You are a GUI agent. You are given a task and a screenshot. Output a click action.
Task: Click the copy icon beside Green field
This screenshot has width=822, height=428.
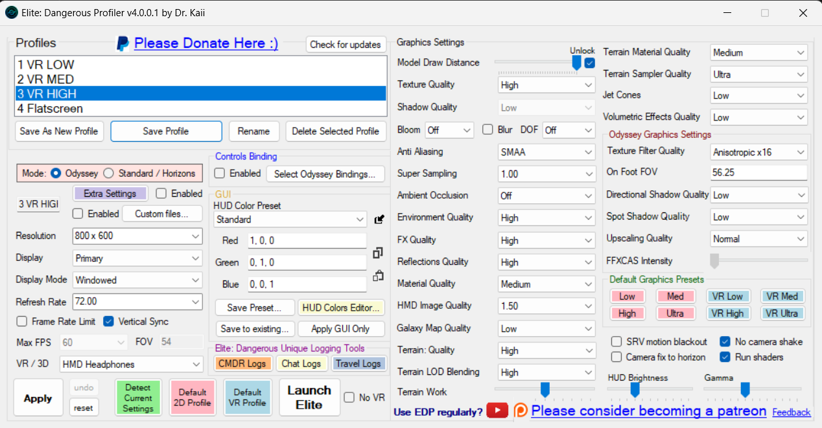click(x=378, y=253)
